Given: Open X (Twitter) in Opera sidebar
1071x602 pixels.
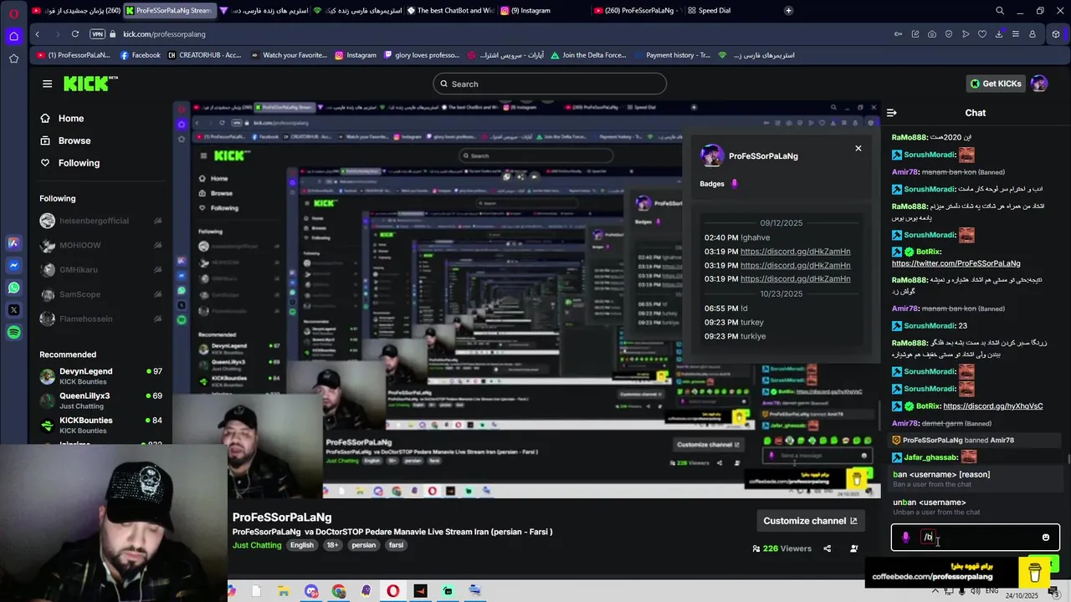Looking at the screenshot, I should pyautogui.click(x=14, y=310).
